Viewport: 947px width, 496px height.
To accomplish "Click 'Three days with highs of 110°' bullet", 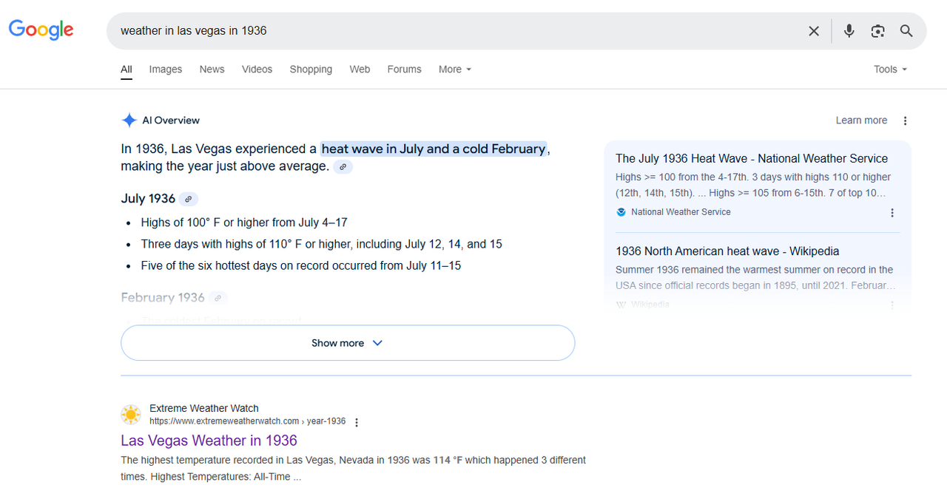I will (322, 244).
